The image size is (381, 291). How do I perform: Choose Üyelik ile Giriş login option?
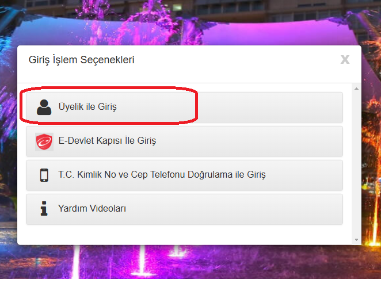184,108
